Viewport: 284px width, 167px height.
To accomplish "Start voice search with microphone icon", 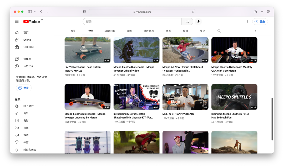I will tap(198, 21).
